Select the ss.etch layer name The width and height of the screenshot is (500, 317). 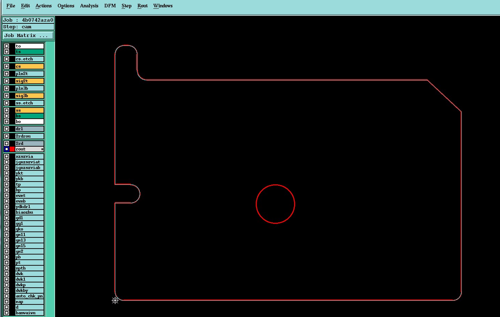click(x=30, y=103)
